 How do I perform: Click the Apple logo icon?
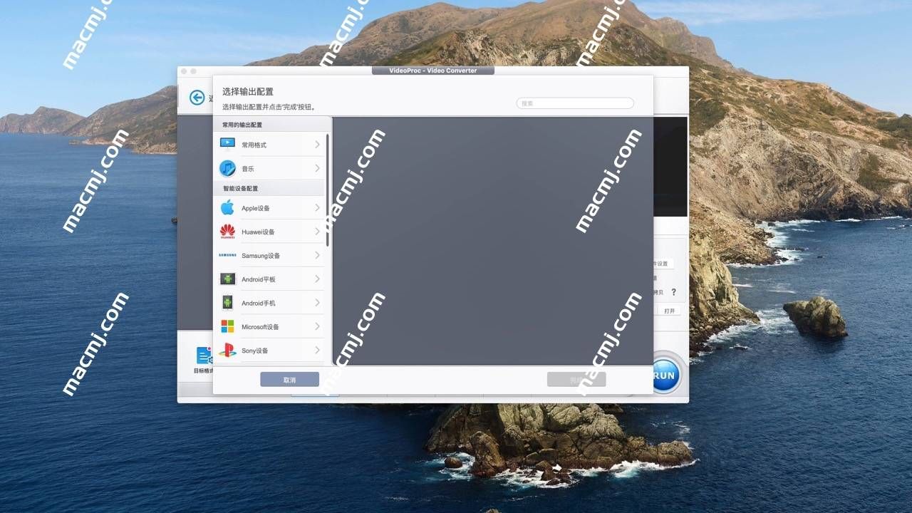pos(227,208)
